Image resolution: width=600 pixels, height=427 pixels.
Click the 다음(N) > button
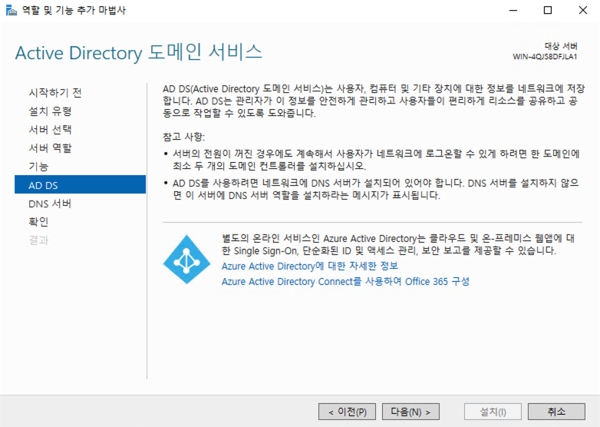410,412
